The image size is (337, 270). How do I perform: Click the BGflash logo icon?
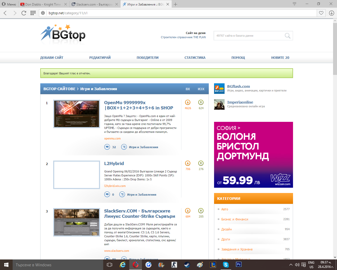(x=219, y=89)
